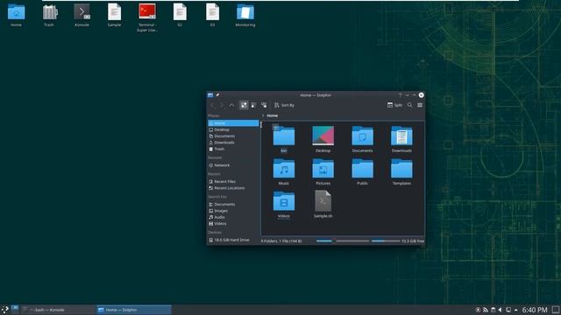Select the 02 file on desktop

tap(180, 16)
